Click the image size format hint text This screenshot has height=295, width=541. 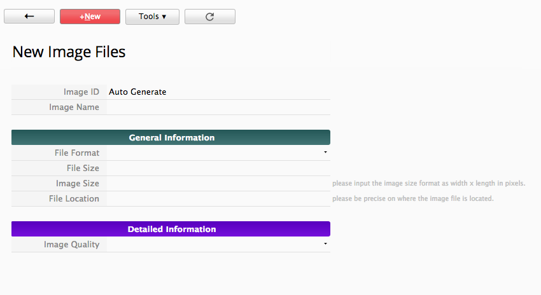[x=428, y=184]
